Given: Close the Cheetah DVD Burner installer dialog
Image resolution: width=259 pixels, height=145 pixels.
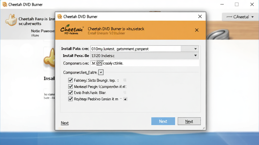Looking at the screenshot, I should tap(200, 16).
